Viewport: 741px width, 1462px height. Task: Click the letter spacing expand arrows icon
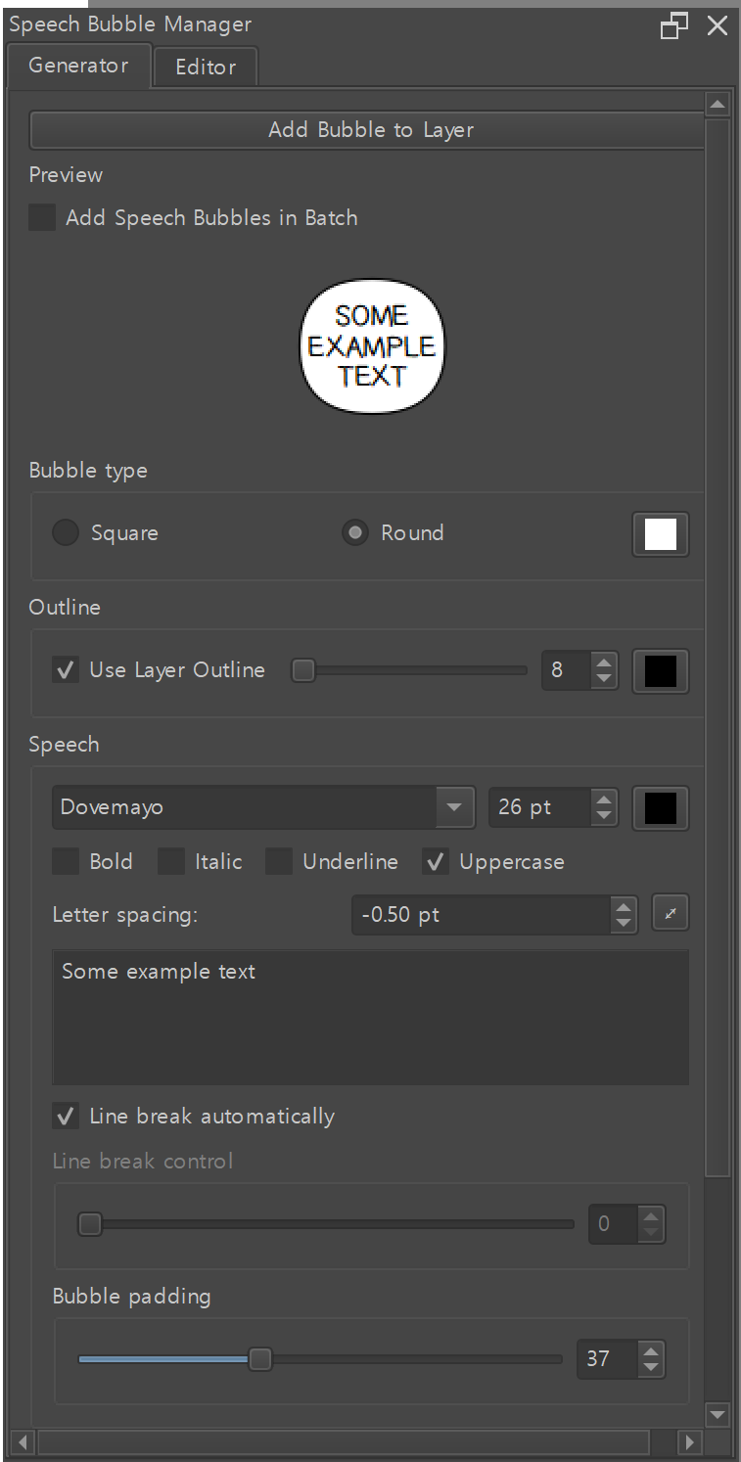point(671,914)
